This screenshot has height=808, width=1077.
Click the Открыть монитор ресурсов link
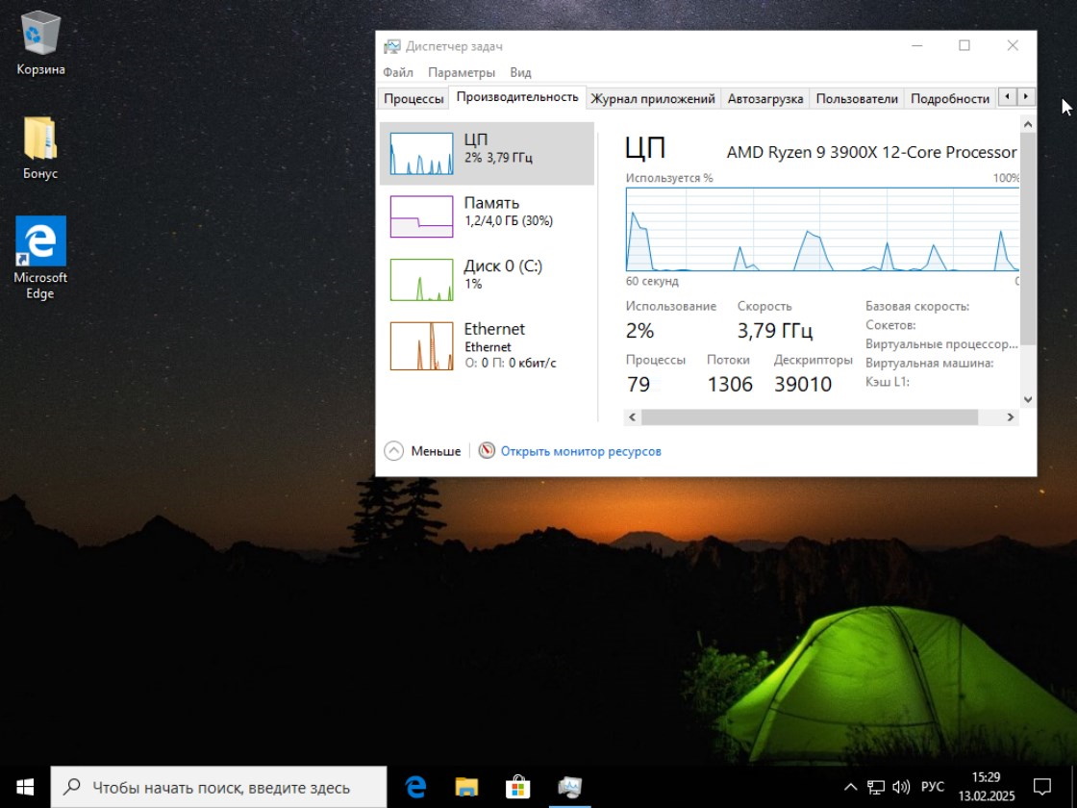tap(581, 451)
